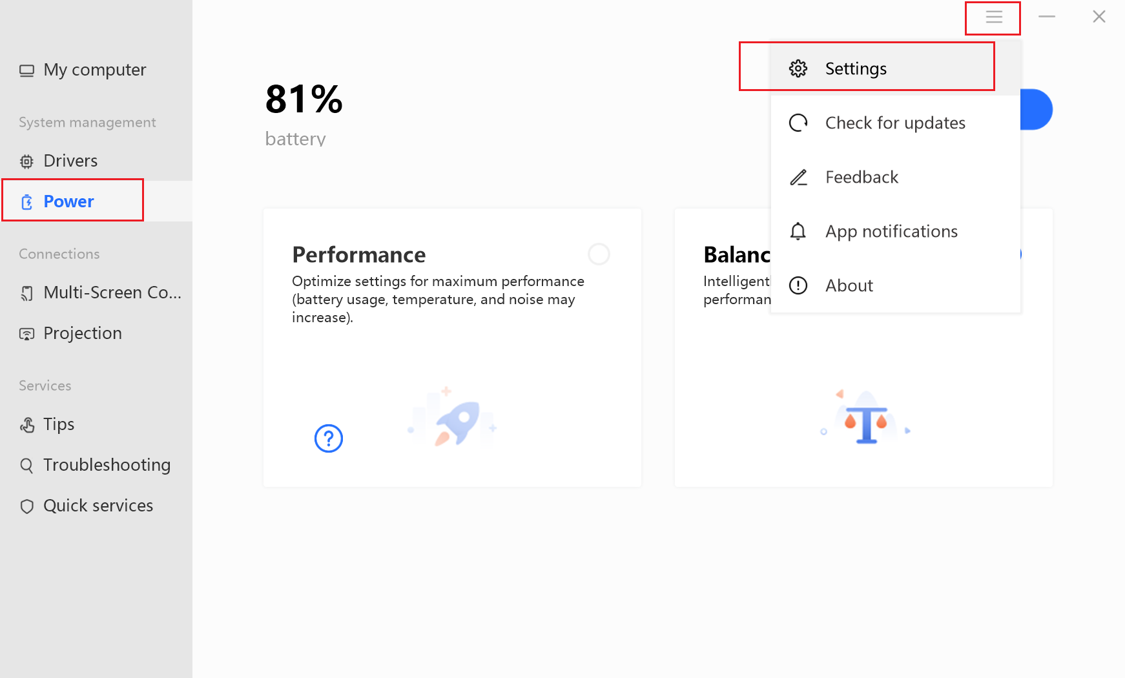Image resolution: width=1125 pixels, height=678 pixels.
Task: Click the Feedback pencil icon
Action: (798, 177)
